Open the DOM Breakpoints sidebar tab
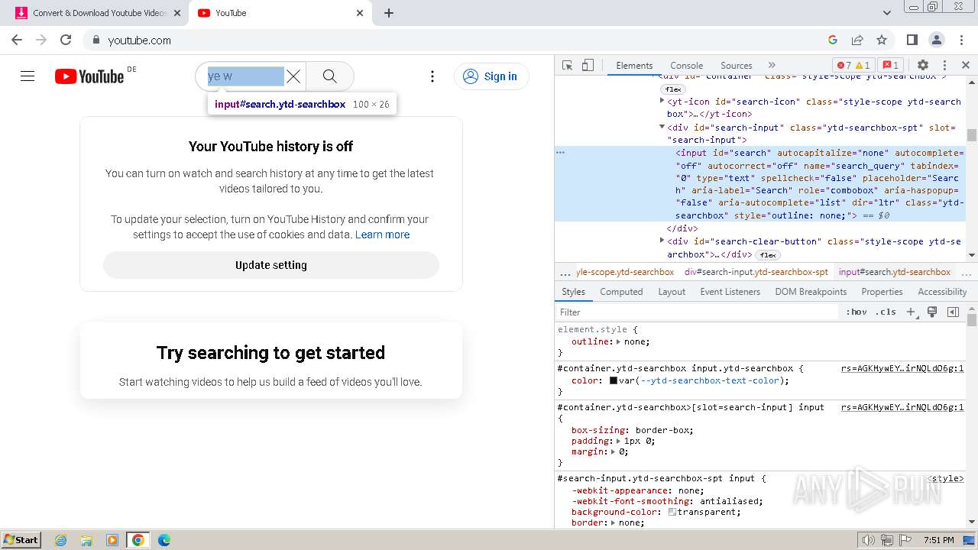 click(x=811, y=292)
